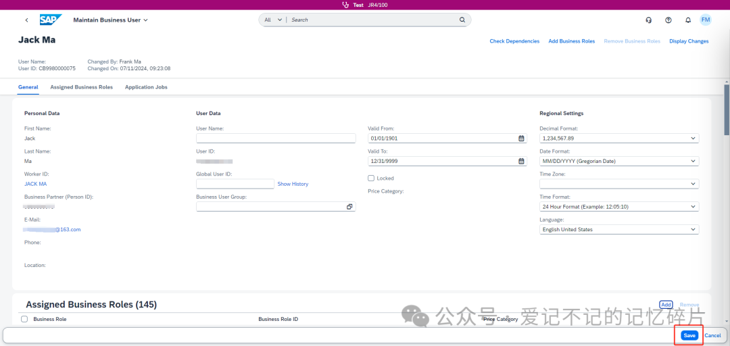The width and height of the screenshot is (730, 346).
Task: Click the stethoscope icon in the top bar
Action: click(345, 5)
